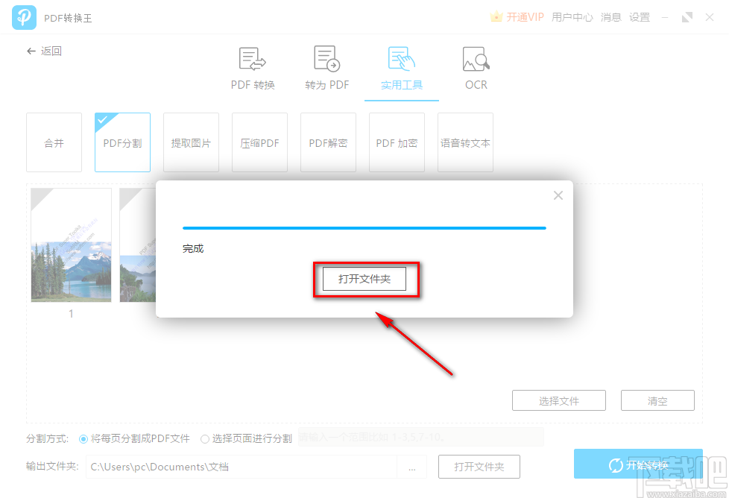Switch to the PDF转换 section

click(252, 69)
